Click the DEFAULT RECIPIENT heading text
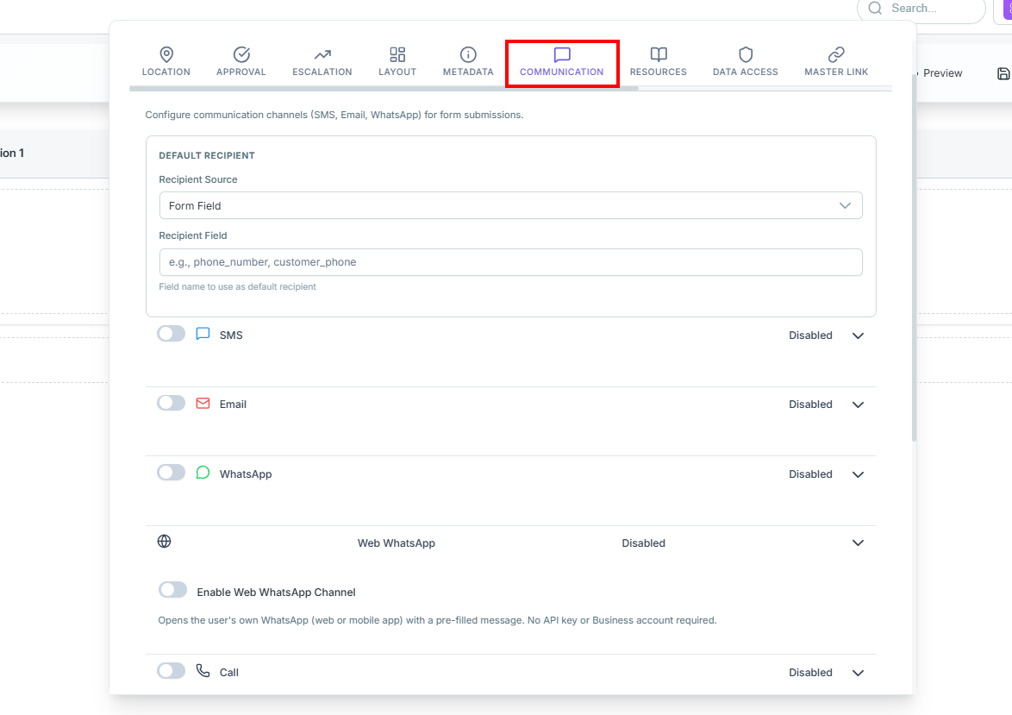 coord(207,155)
